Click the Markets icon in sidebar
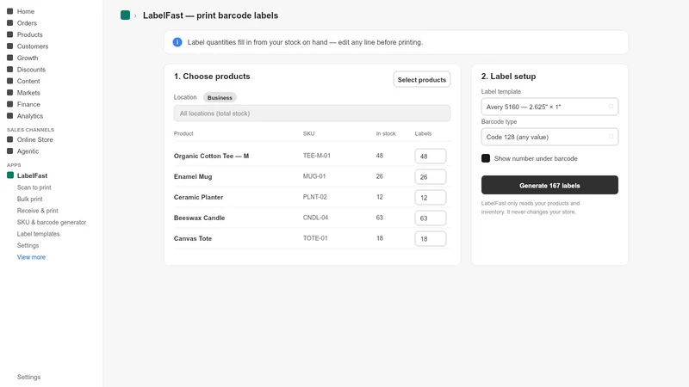689x387 pixels. pos(9,93)
